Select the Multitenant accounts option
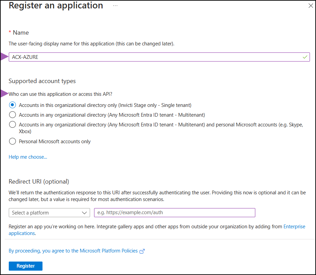Screen dimensions: 316x275 click(12, 115)
